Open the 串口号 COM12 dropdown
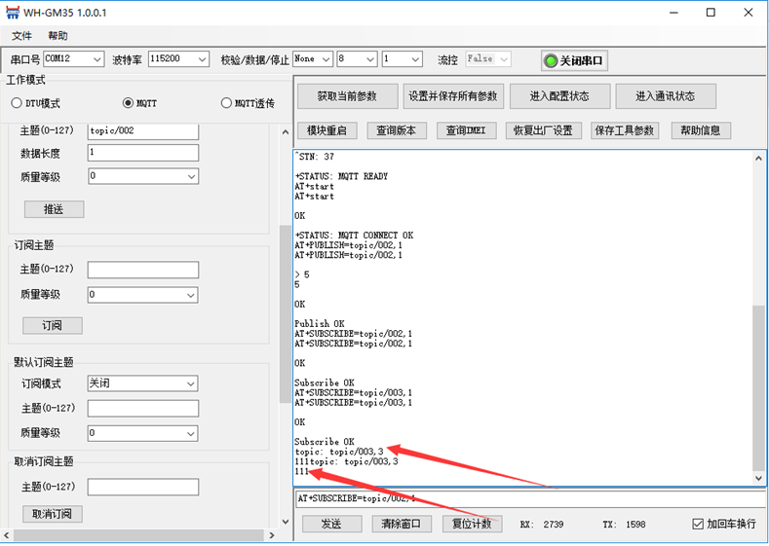Screen dimensions: 769x546 (74, 59)
